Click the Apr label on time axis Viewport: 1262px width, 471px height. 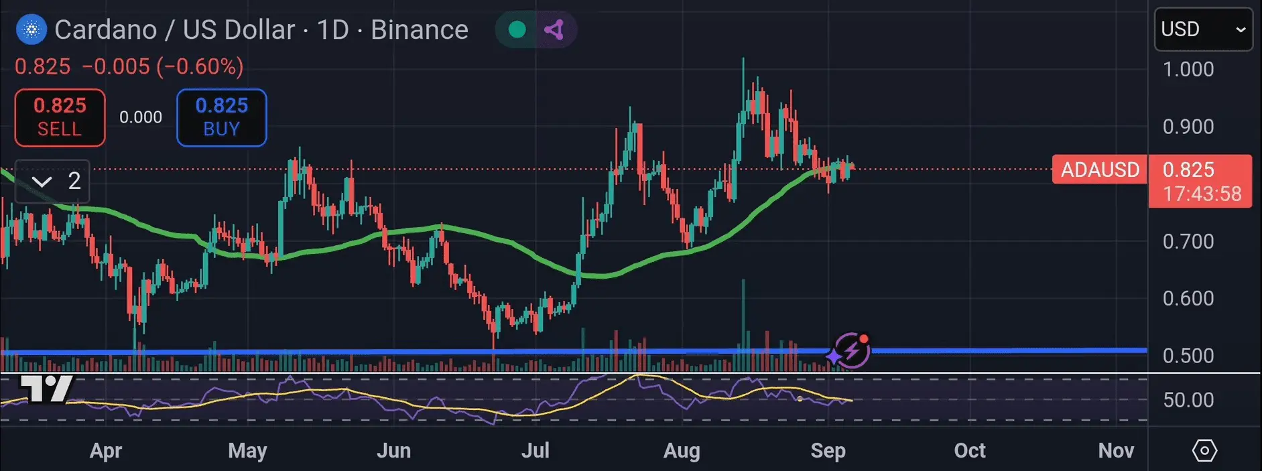[106, 450]
